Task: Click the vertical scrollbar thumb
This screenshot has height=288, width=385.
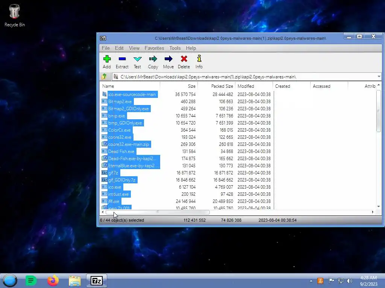Action: (x=378, y=111)
